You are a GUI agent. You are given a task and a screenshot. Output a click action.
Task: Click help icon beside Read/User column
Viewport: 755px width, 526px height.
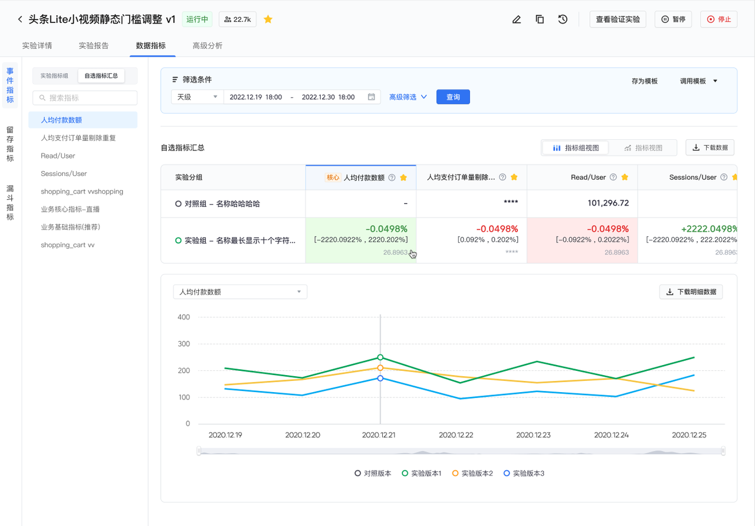pos(613,177)
